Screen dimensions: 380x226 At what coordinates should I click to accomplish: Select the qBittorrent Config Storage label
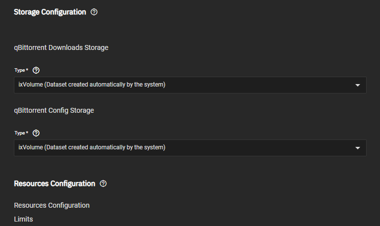pos(54,110)
